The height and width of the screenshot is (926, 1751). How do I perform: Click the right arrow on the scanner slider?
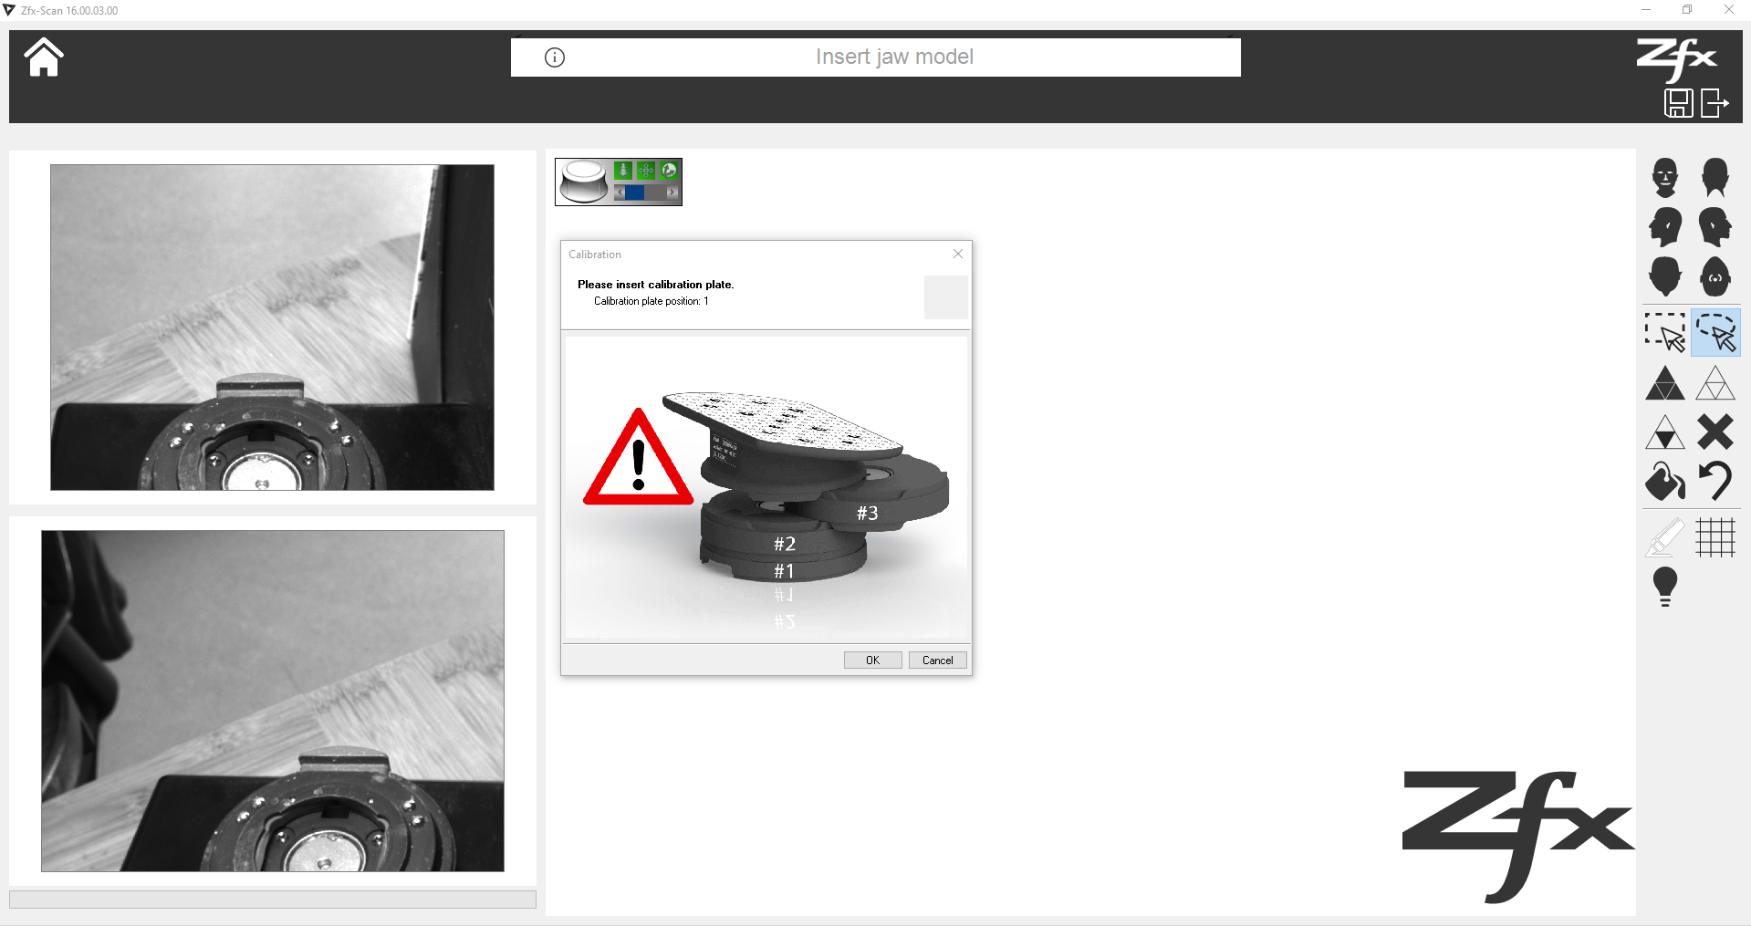tap(672, 192)
